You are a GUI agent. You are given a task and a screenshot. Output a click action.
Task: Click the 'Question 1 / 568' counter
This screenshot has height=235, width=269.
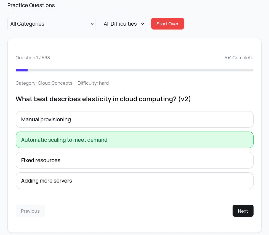point(33,58)
